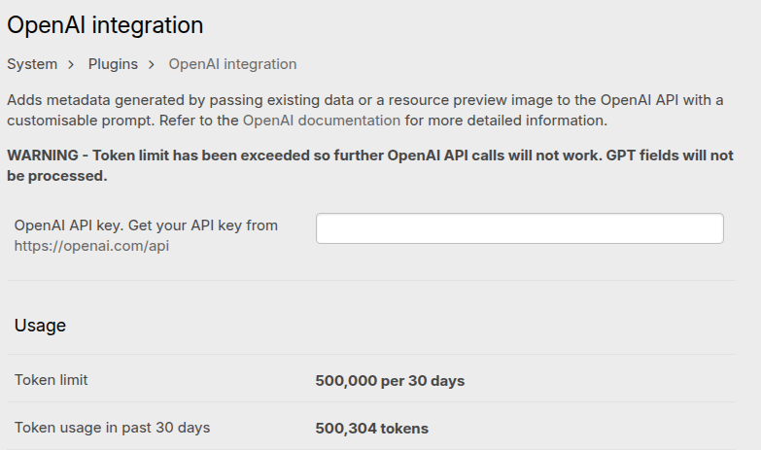
Task: Click the chevron between System and Plugins
Action: (72, 64)
